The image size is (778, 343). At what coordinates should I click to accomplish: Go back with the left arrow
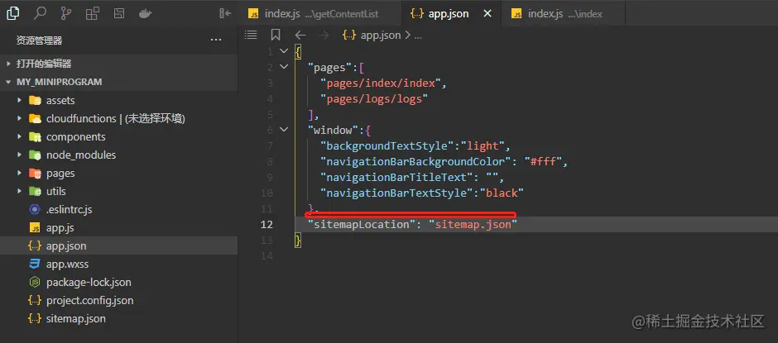[x=300, y=35]
